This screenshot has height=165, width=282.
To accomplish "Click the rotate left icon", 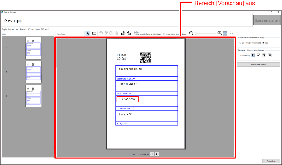I will coord(123,33).
